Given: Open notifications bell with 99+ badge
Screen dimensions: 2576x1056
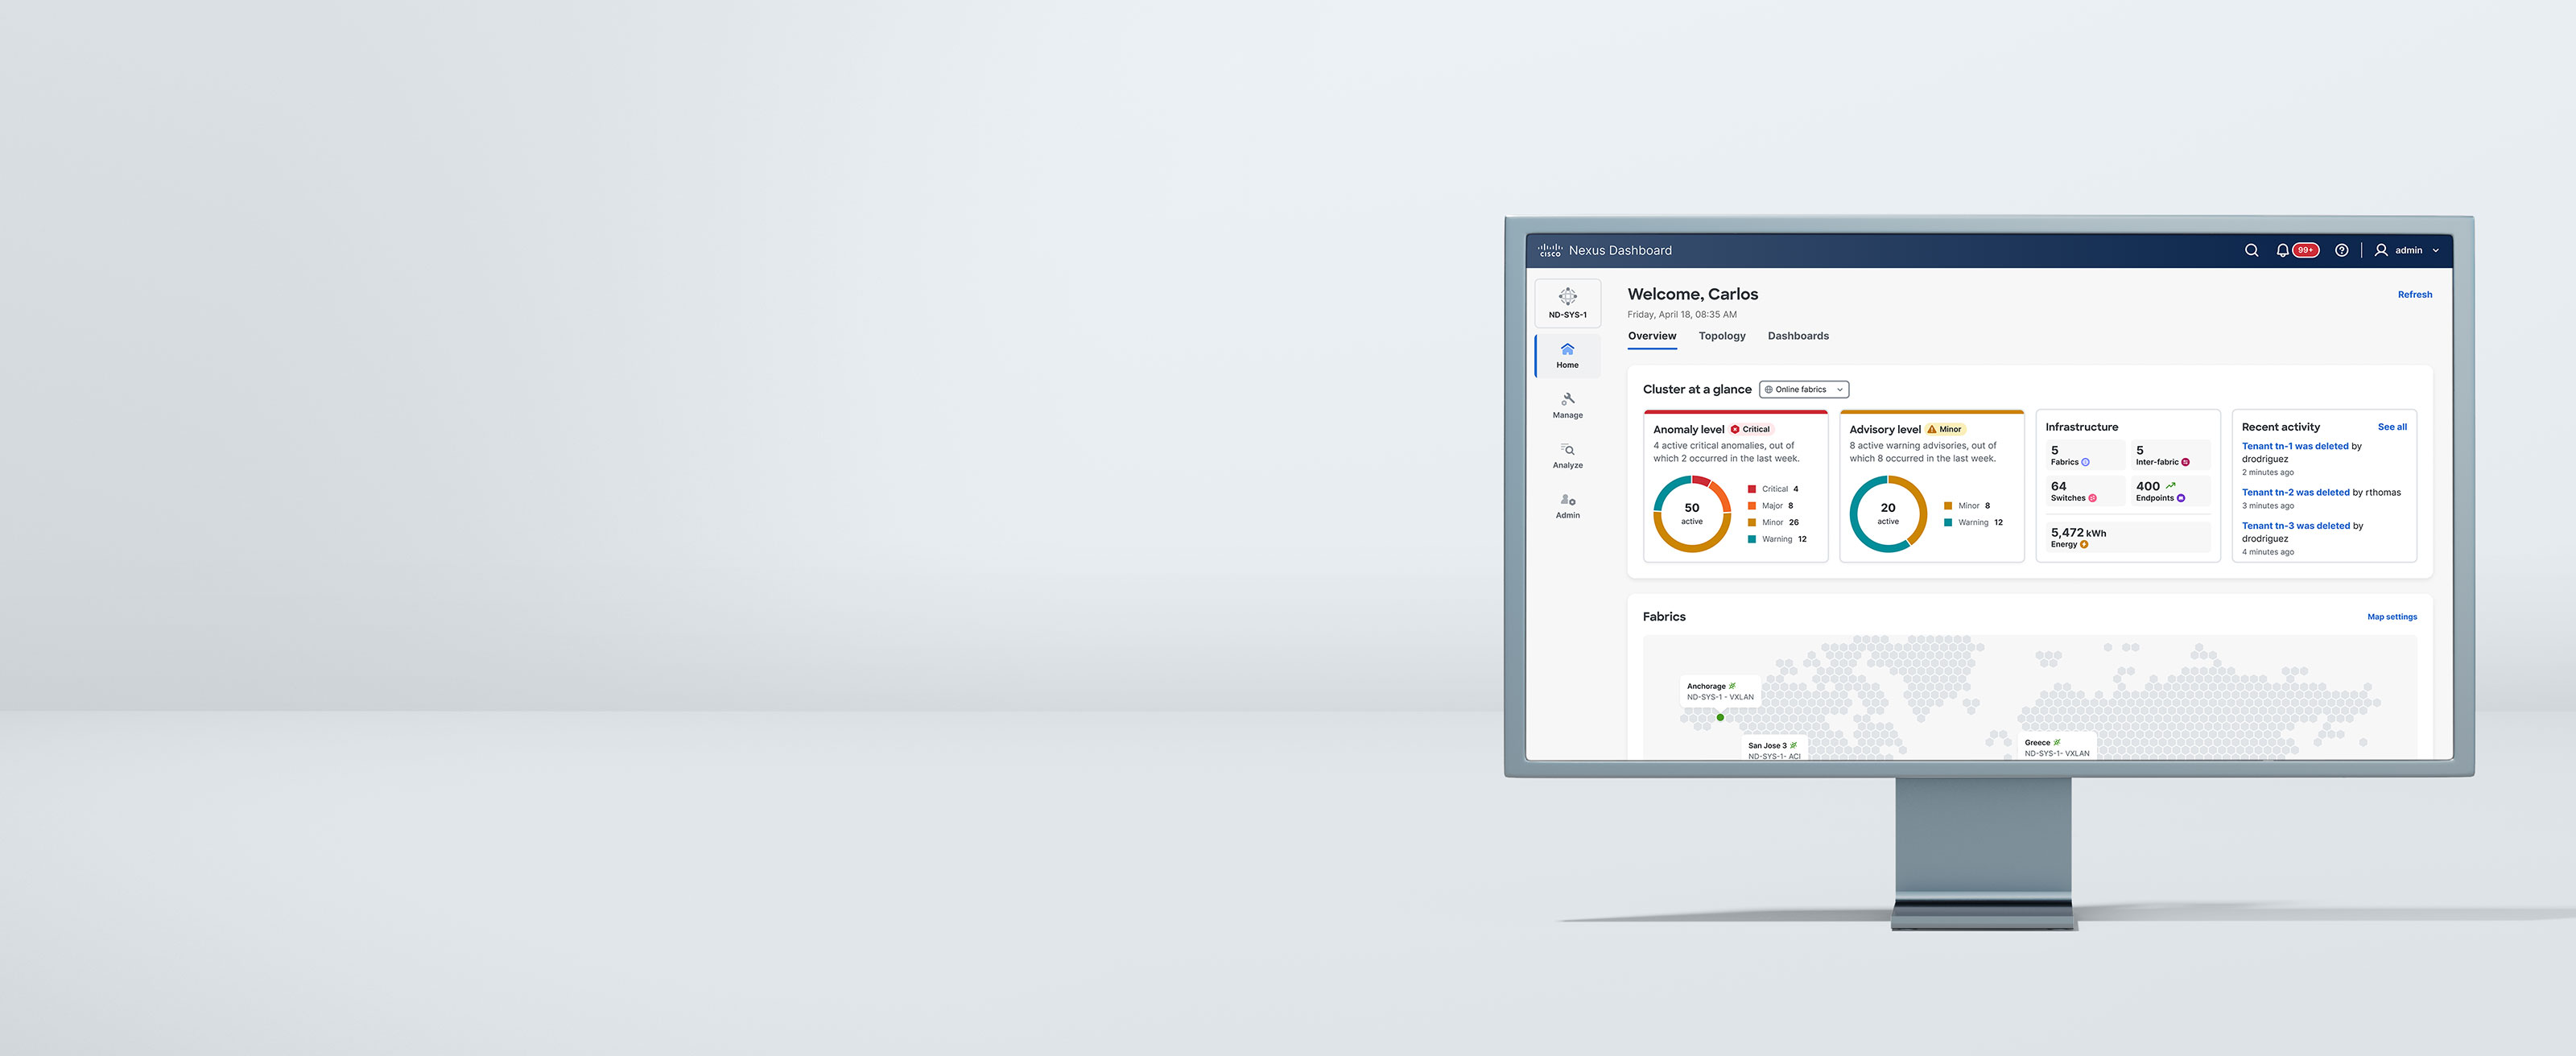Looking at the screenshot, I should (x=2283, y=250).
